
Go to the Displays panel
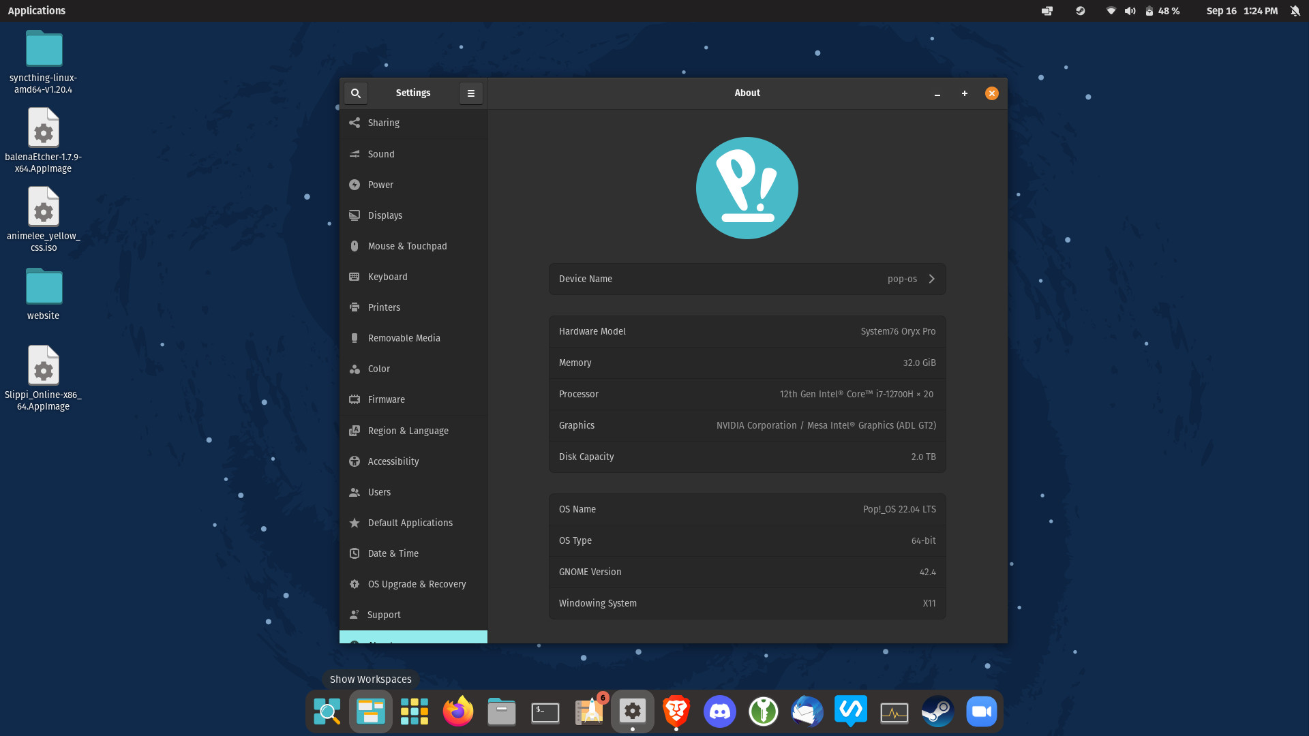pyautogui.click(x=413, y=215)
